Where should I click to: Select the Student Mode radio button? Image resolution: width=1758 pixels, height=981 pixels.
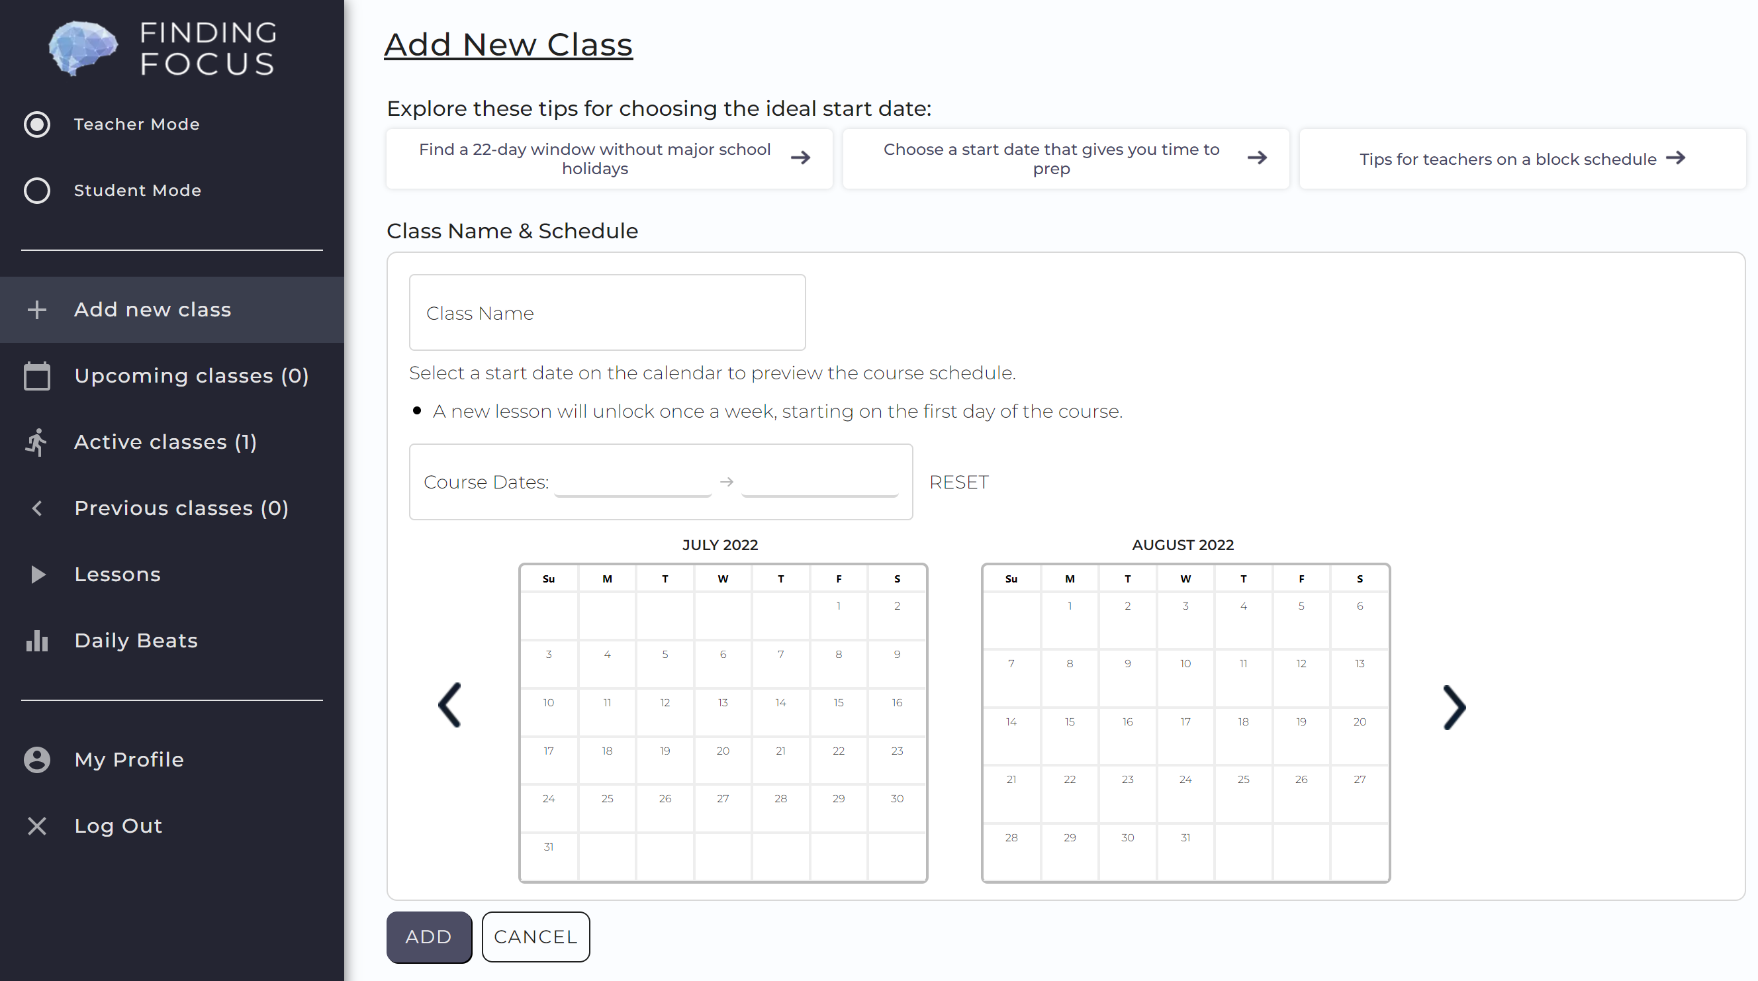(37, 191)
